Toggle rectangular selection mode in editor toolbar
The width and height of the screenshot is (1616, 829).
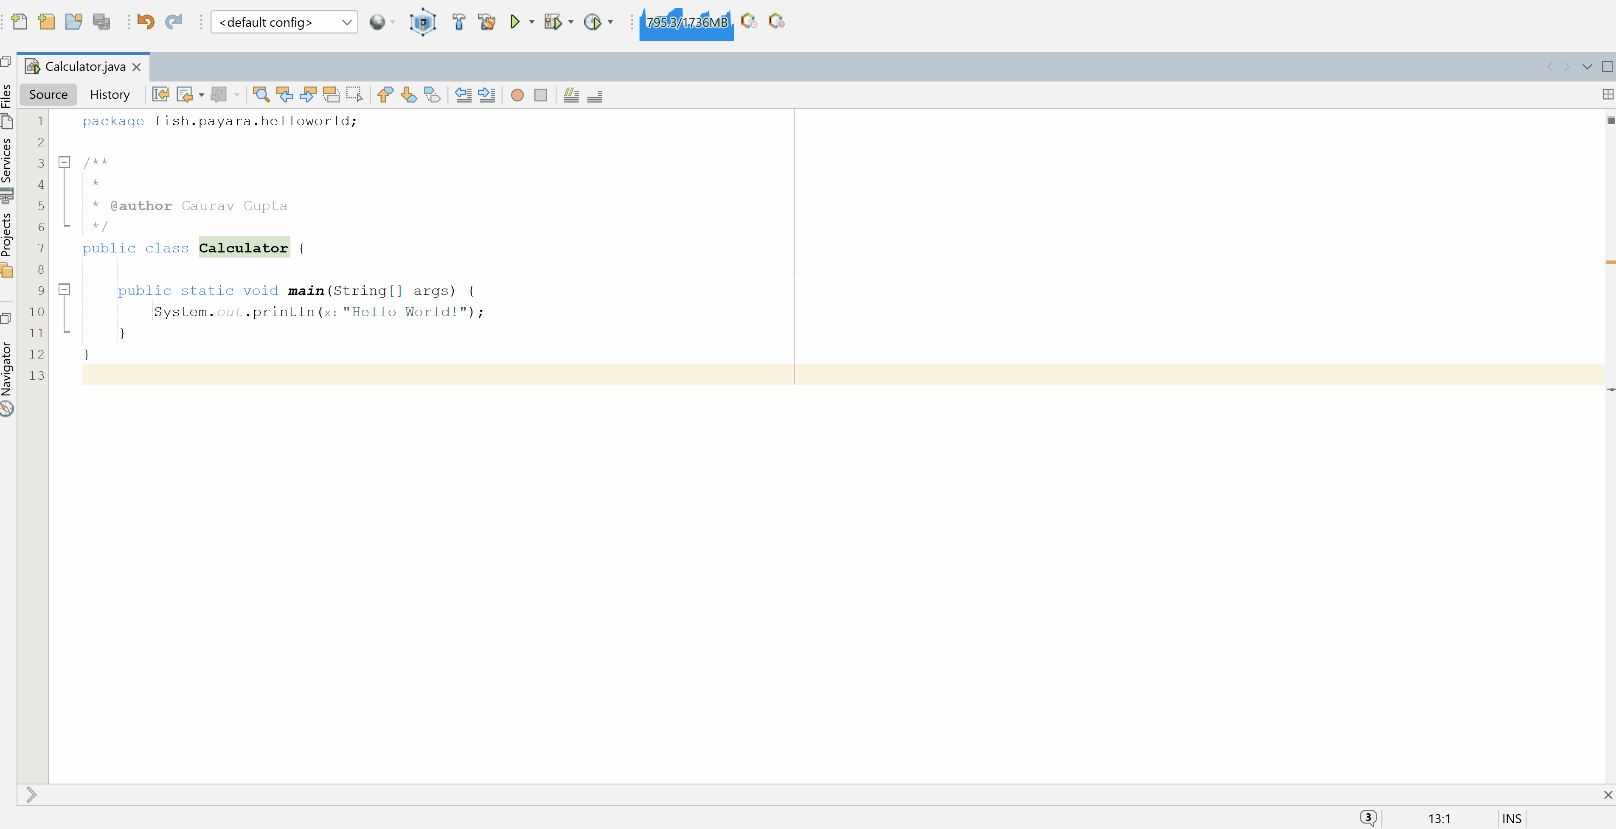354,95
